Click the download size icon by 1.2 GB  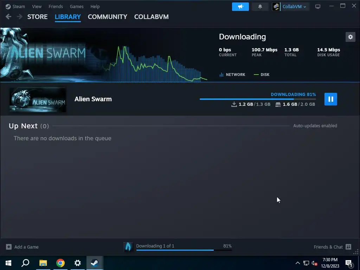[234, 104]
